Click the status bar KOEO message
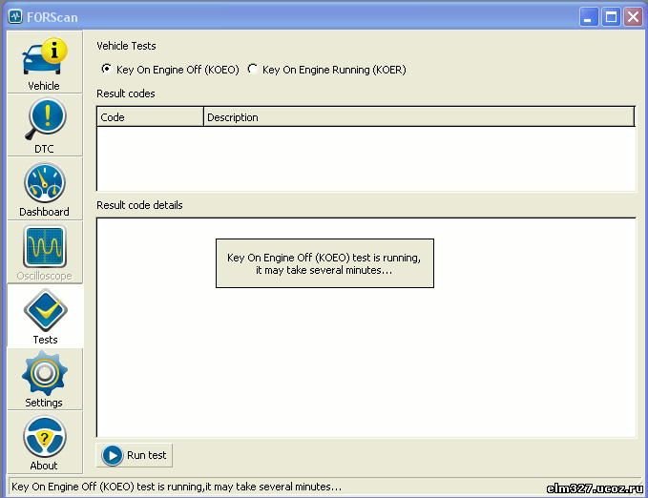This screenshot has height=498, width=648. coord(177,487)
